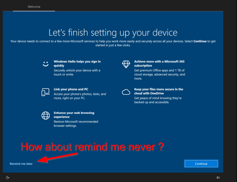Click the Windows Hello smiley icon
The width and height of the screenshot is (237, 182).
45,64
